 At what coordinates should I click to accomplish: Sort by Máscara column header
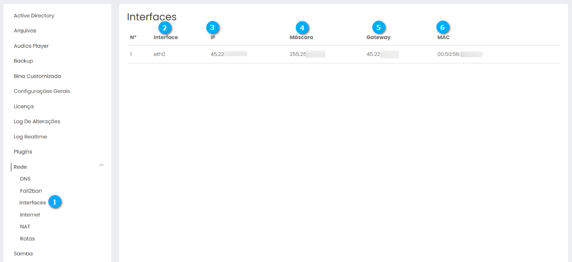301,37
